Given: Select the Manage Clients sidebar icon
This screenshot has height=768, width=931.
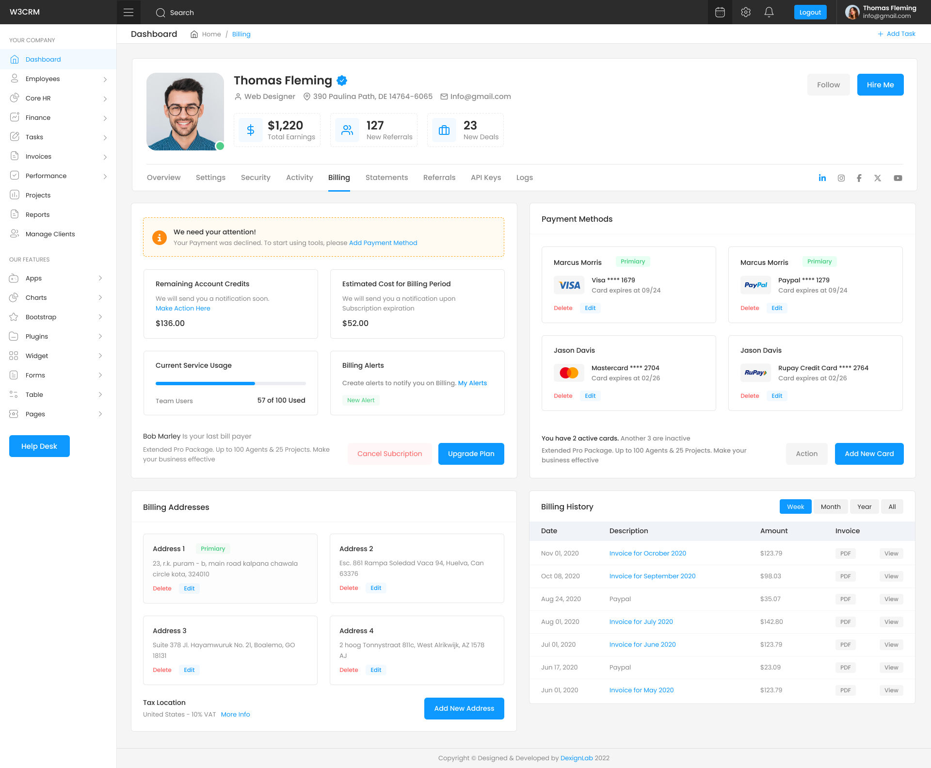Looking at the screenshot, I should [15, 234].
